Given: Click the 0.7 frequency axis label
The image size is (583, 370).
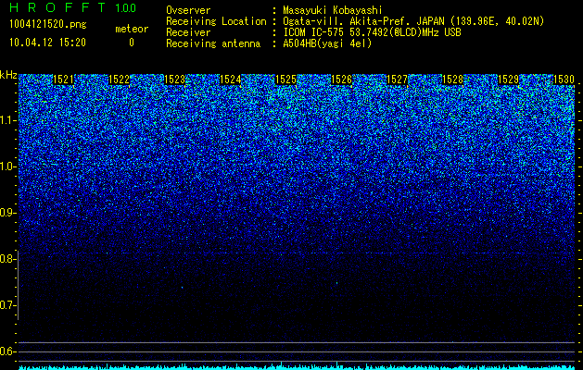Looking at the screenshot, I should coord(8,305).
